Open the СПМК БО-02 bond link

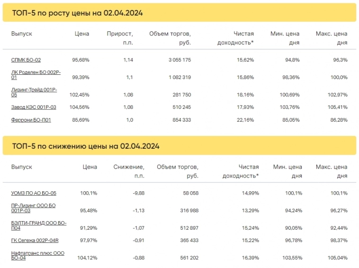click(26, 60)
